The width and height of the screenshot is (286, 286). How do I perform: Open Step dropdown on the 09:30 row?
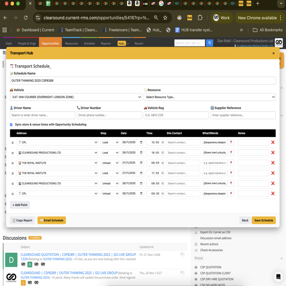tap(110, 194)
